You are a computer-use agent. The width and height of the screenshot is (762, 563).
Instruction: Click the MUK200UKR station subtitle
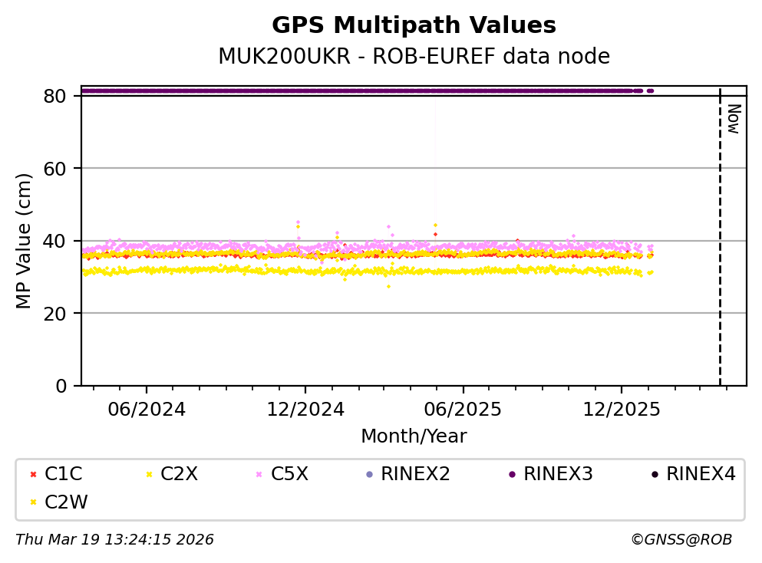(x=414, y=57)
